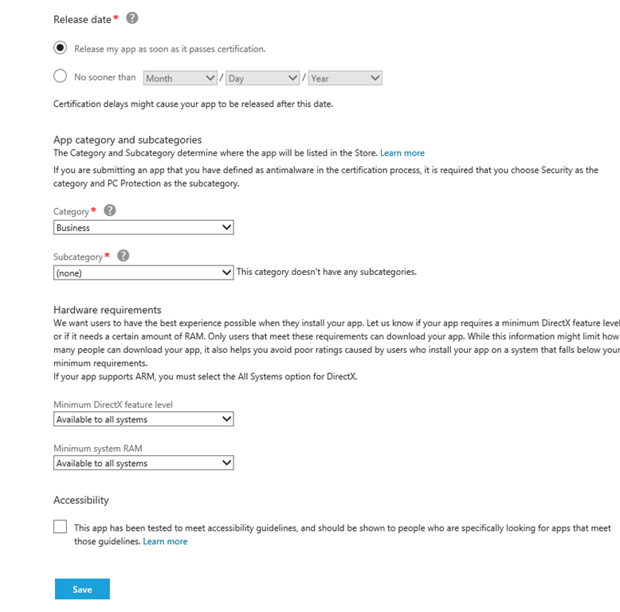
Task: Expand the Category dropdown showing Business
Action: point(143,227)
